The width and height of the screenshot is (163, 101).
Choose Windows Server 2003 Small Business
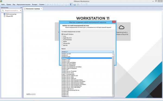(x=87, y=86)
